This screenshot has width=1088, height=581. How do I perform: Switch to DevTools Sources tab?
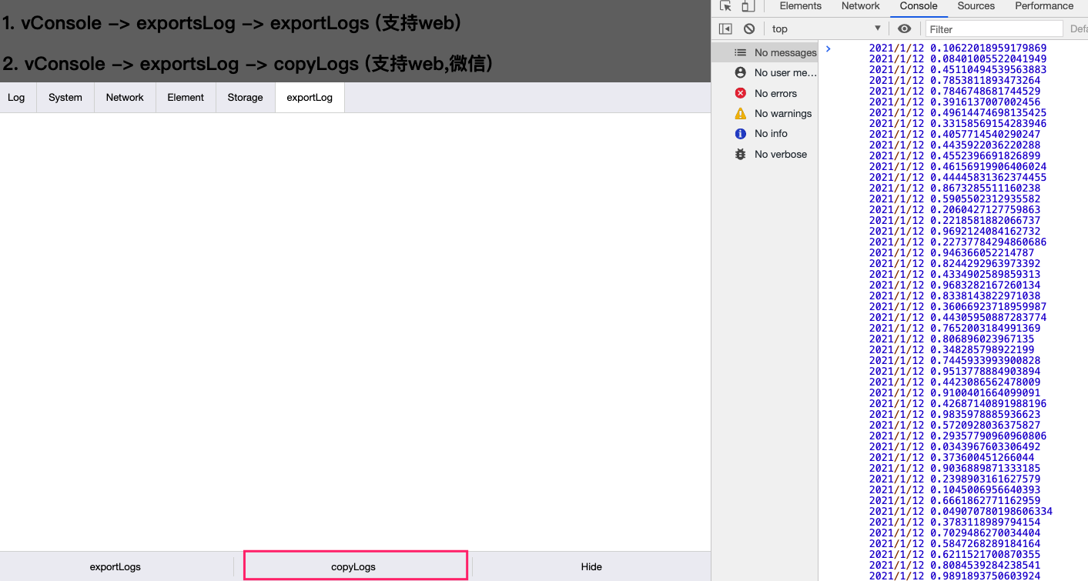click(x=976, y=6)
